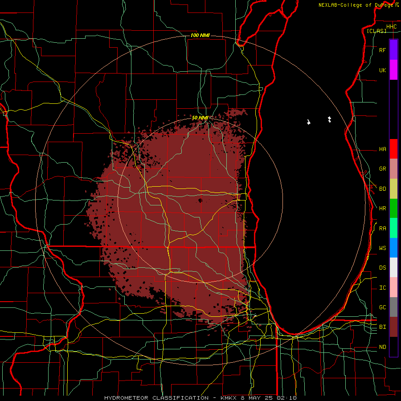
Task: Click the HR legend label
Action: (382, 209)
